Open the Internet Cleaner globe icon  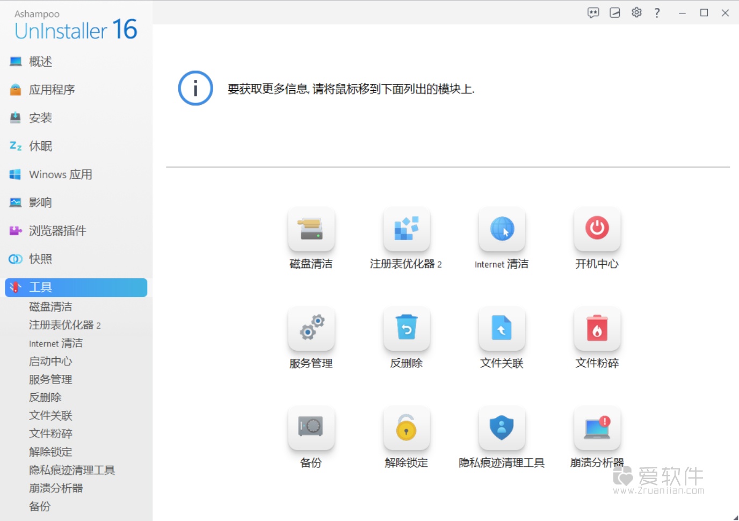tap(501, 229)
